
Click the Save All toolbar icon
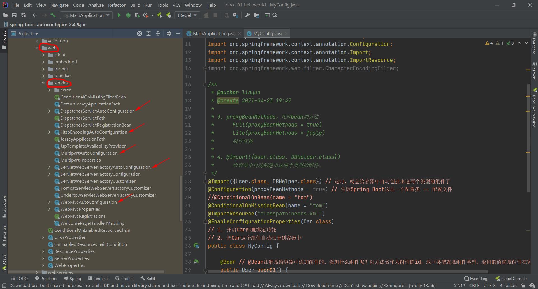point(14,15)
